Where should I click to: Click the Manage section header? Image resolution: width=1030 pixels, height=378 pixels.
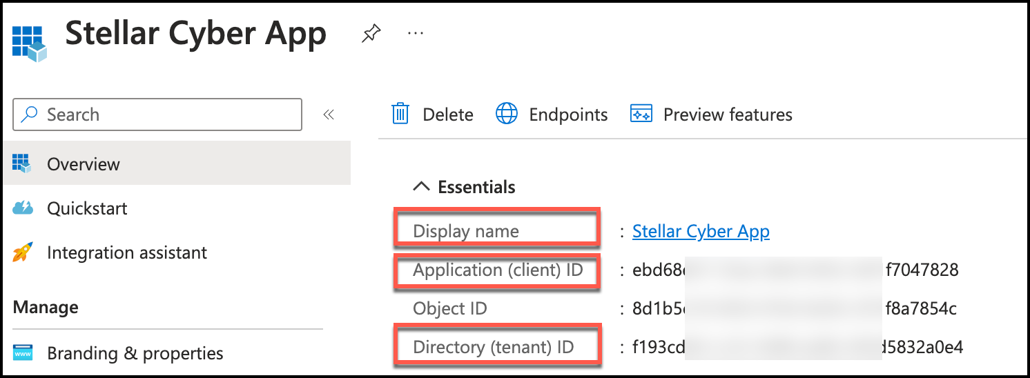(x=46, y=307)
